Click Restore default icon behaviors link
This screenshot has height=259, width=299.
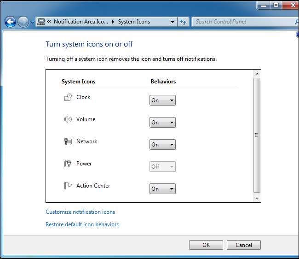(82, 224)
